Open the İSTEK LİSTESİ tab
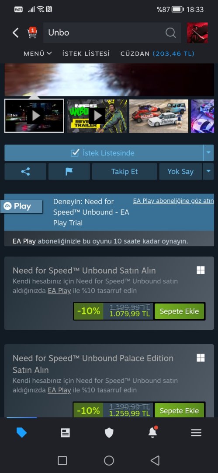The width and height of the screenshot is (218, 473). pos(86,54)
